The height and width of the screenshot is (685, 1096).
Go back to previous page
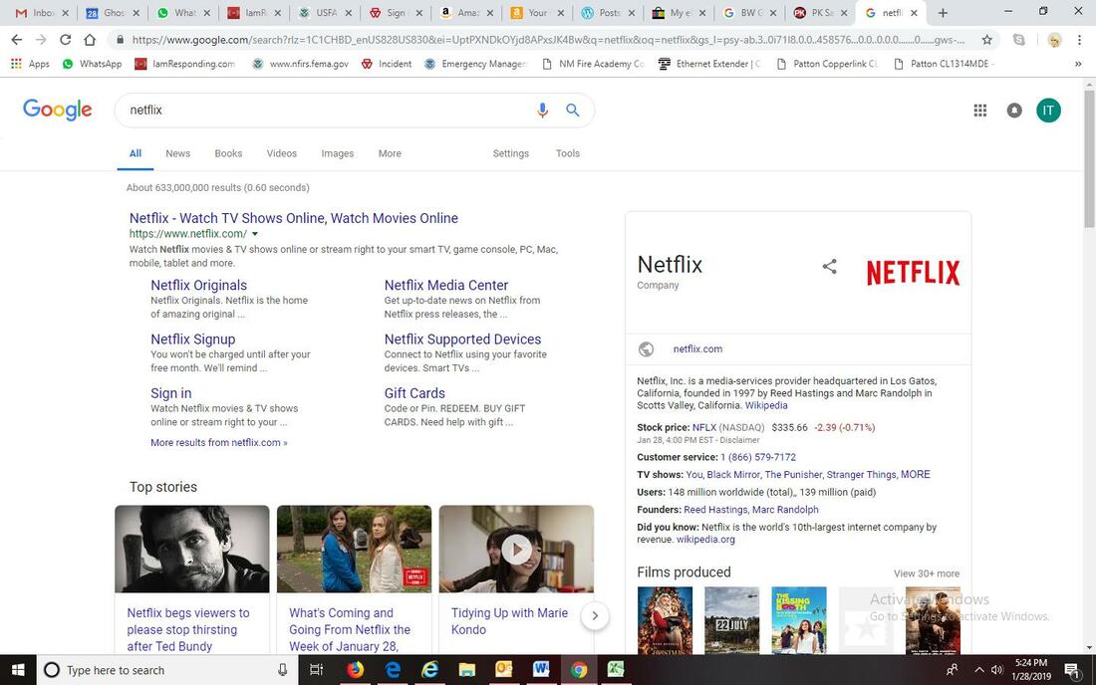[17, 40]
